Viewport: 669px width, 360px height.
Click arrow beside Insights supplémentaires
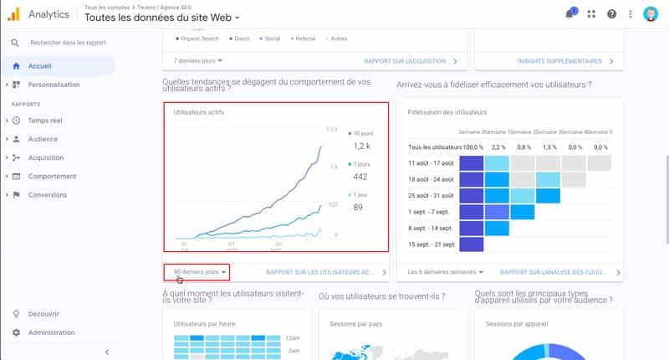611,61
